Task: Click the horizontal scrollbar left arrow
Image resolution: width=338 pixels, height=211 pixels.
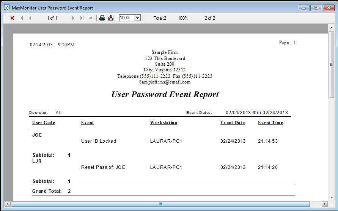Action: (x=7, y=204)
